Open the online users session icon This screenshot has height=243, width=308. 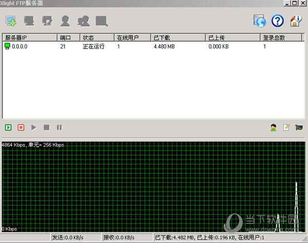tap(274, 127)
